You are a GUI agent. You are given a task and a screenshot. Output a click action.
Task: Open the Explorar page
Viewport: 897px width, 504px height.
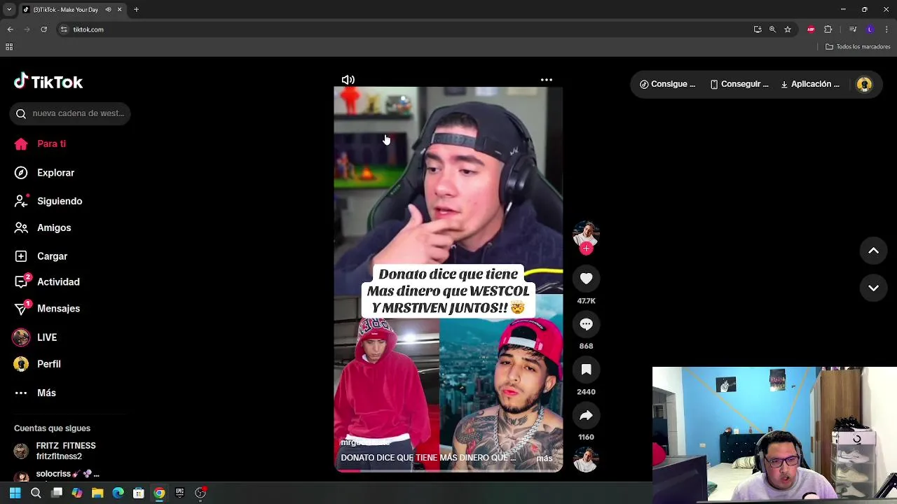45,172
